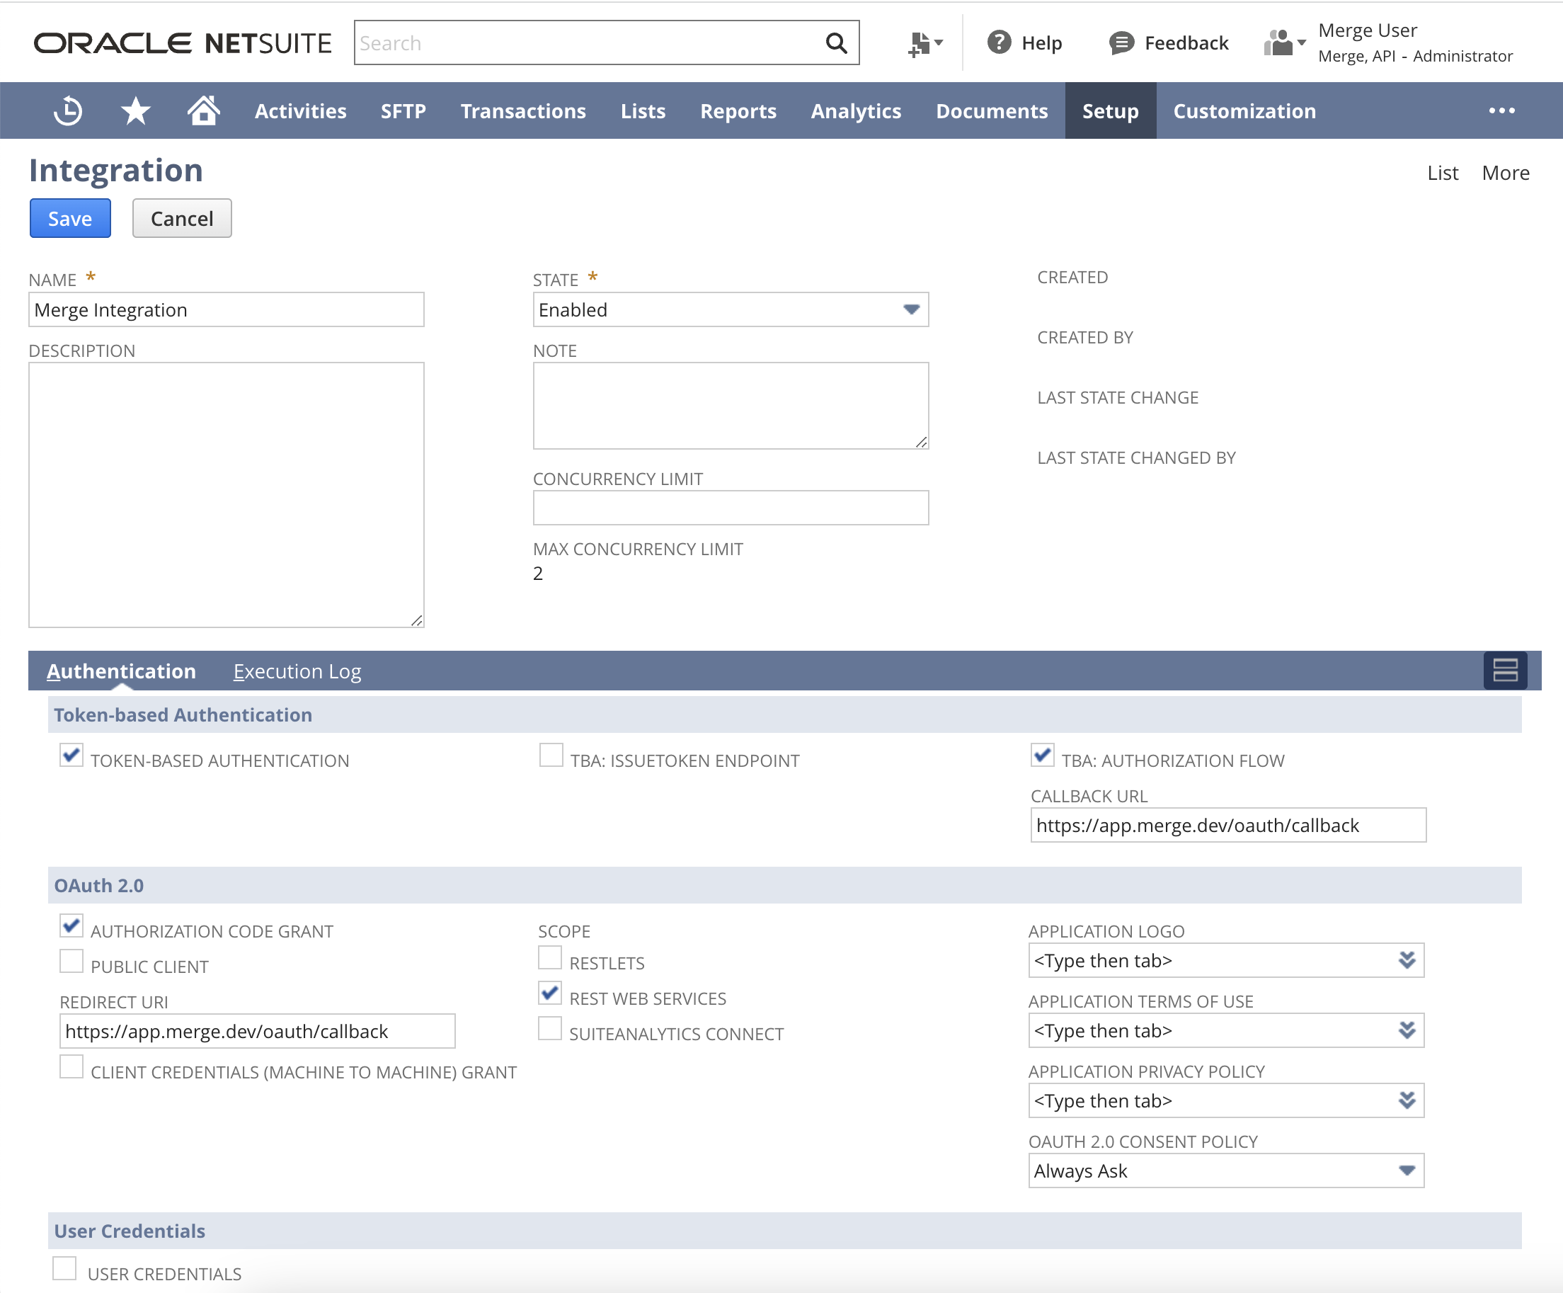Click the CALLBACK URL text field
The width and height of the screenshot is (1563, 1293).
[x=1228, y=825]
